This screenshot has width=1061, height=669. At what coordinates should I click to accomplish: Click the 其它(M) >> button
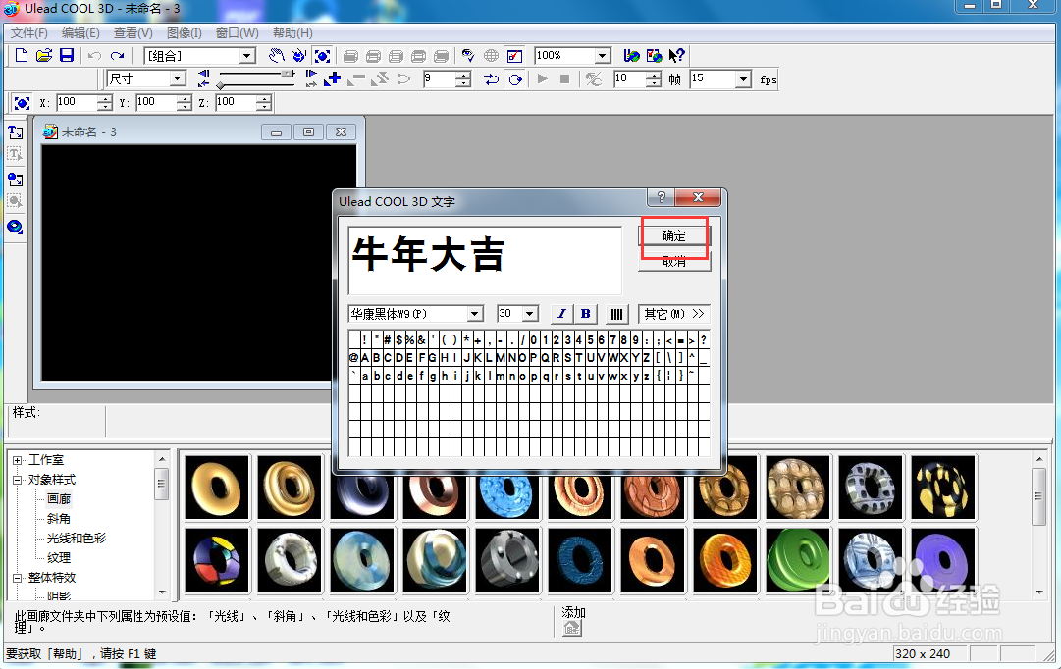tap(674, 314)
